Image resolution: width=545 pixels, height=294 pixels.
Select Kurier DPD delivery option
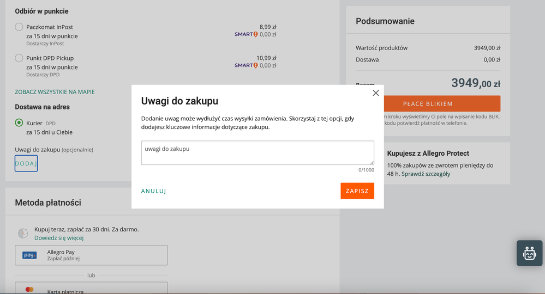pos(19,122)
